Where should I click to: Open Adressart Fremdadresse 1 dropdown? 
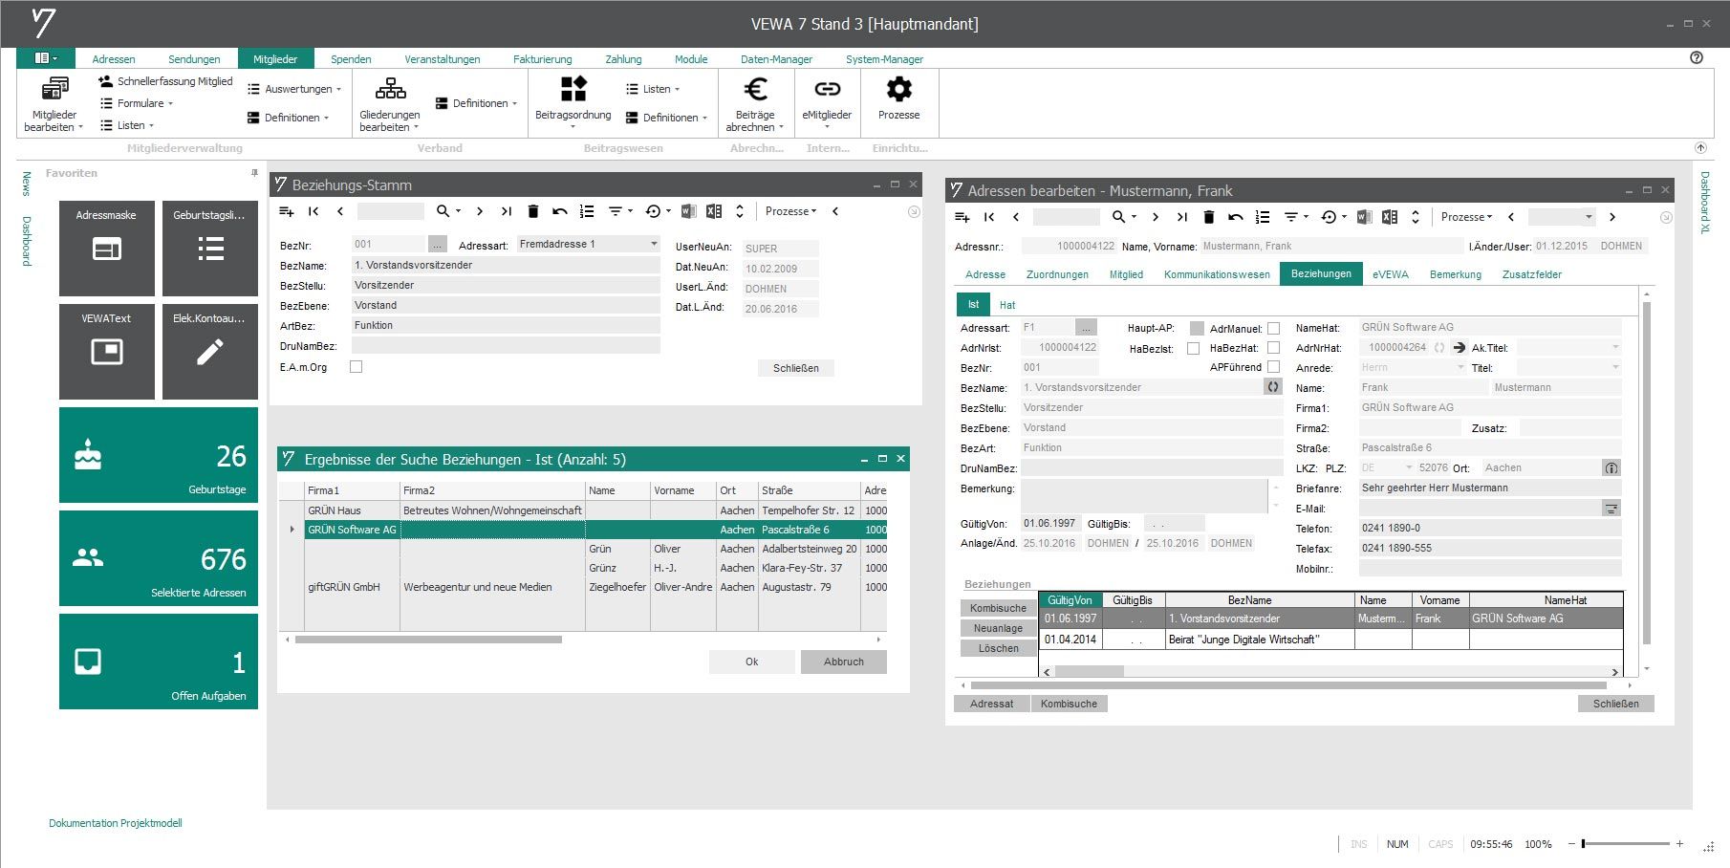point(654,244)
